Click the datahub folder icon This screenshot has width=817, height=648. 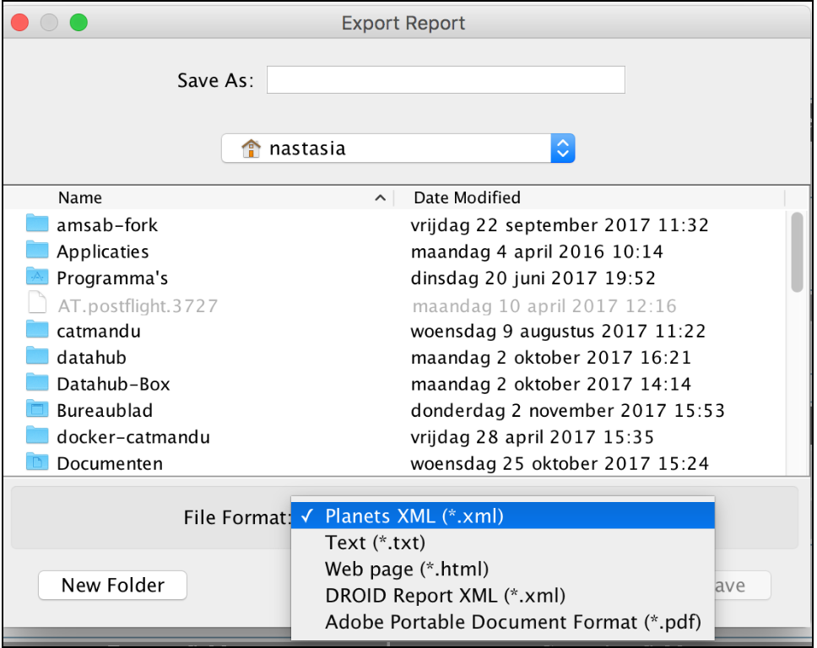tap(37, 357)
